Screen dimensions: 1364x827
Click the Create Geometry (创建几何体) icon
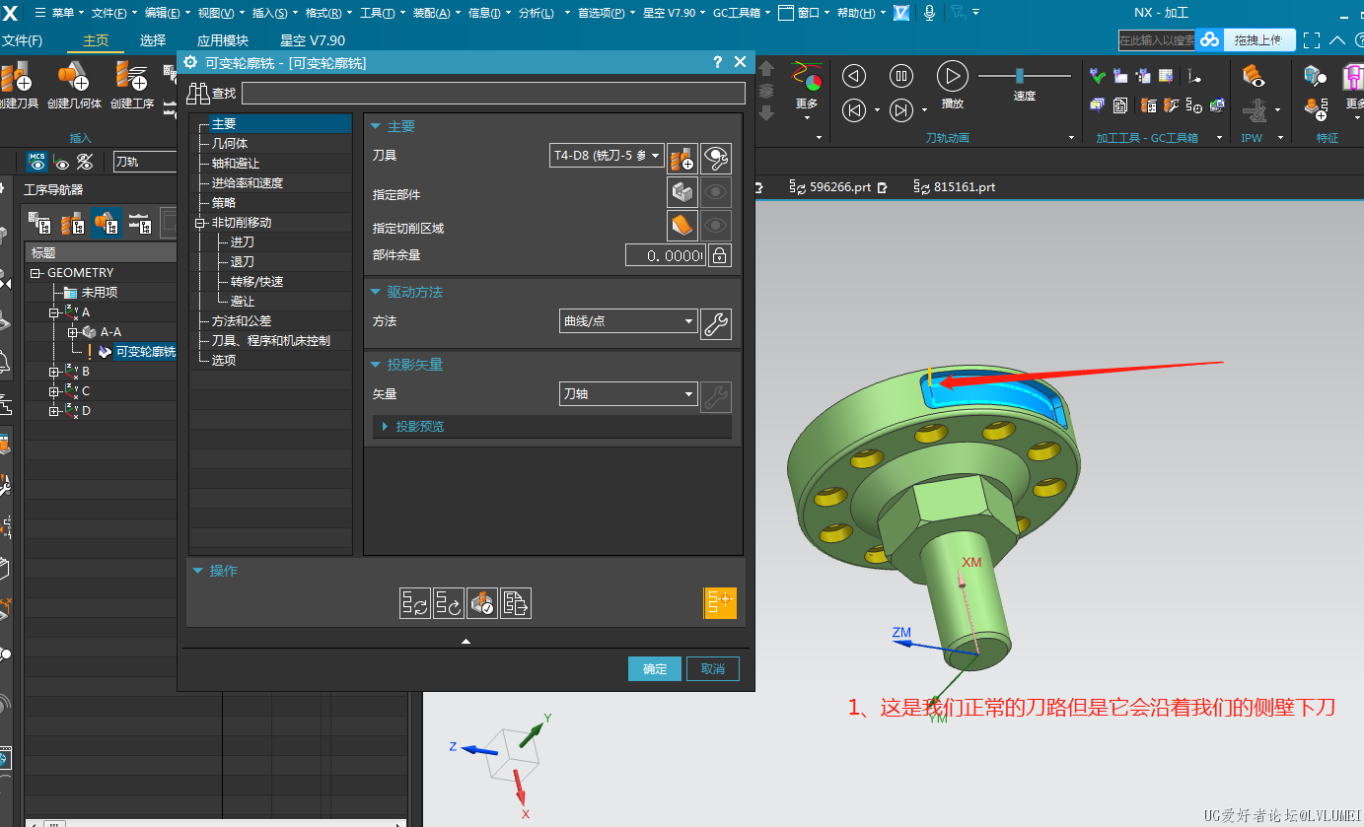[73, 76]
